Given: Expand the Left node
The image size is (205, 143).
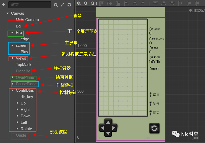Looking at the screenshot, I should tap(17, 122).
